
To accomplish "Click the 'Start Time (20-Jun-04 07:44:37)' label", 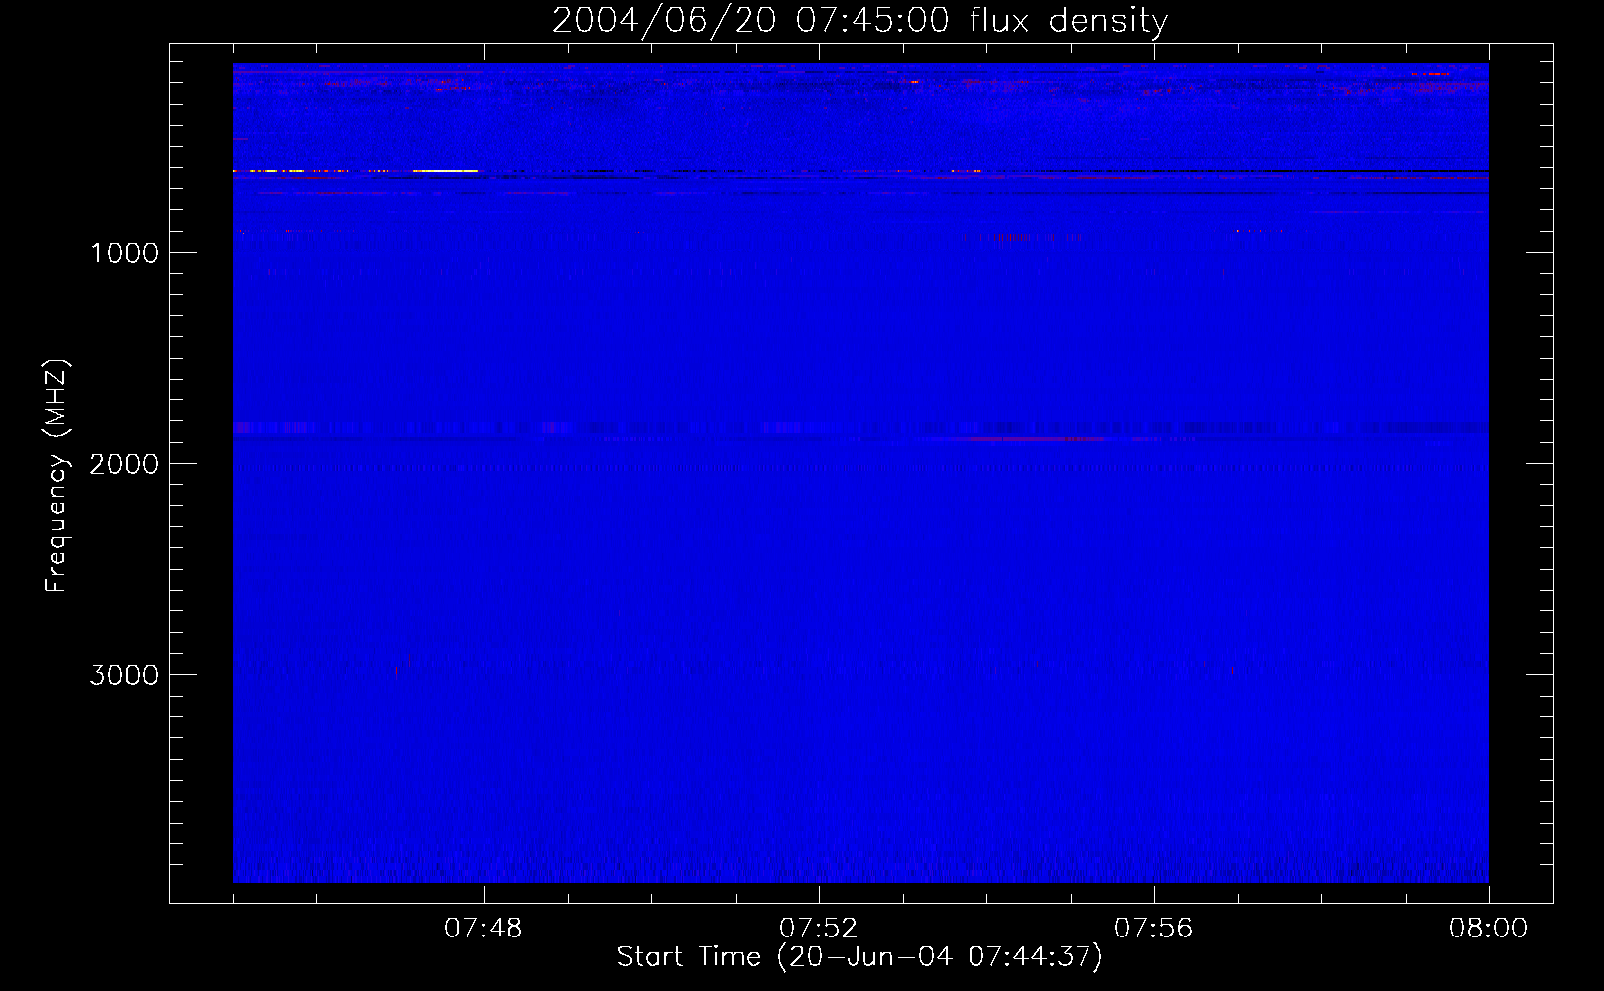I will click(x=859, y=957).
